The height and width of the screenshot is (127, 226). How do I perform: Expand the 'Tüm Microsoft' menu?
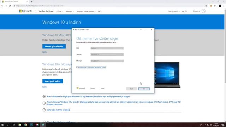[x=174, y=11]
